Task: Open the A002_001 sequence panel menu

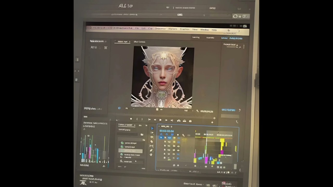Action: pyautogui.click(x=171, y=126)
